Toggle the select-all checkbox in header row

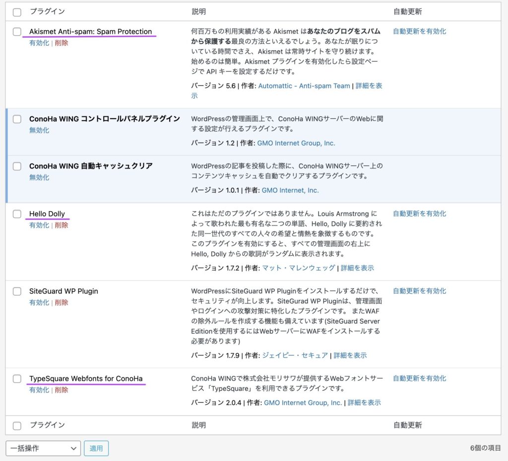(x=17, y=12)
